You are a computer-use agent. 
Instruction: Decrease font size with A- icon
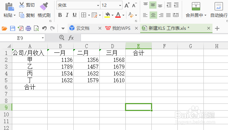pos(134,5)
